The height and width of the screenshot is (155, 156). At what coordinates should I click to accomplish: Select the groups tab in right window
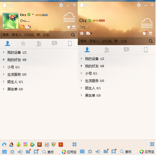[x=107, y=50]
